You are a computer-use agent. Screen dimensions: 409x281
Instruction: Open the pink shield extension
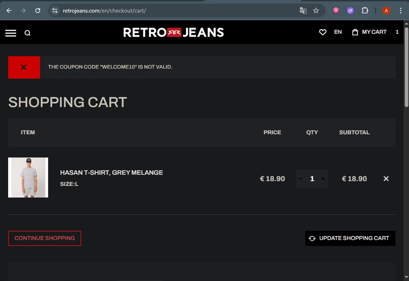point(336,11)
